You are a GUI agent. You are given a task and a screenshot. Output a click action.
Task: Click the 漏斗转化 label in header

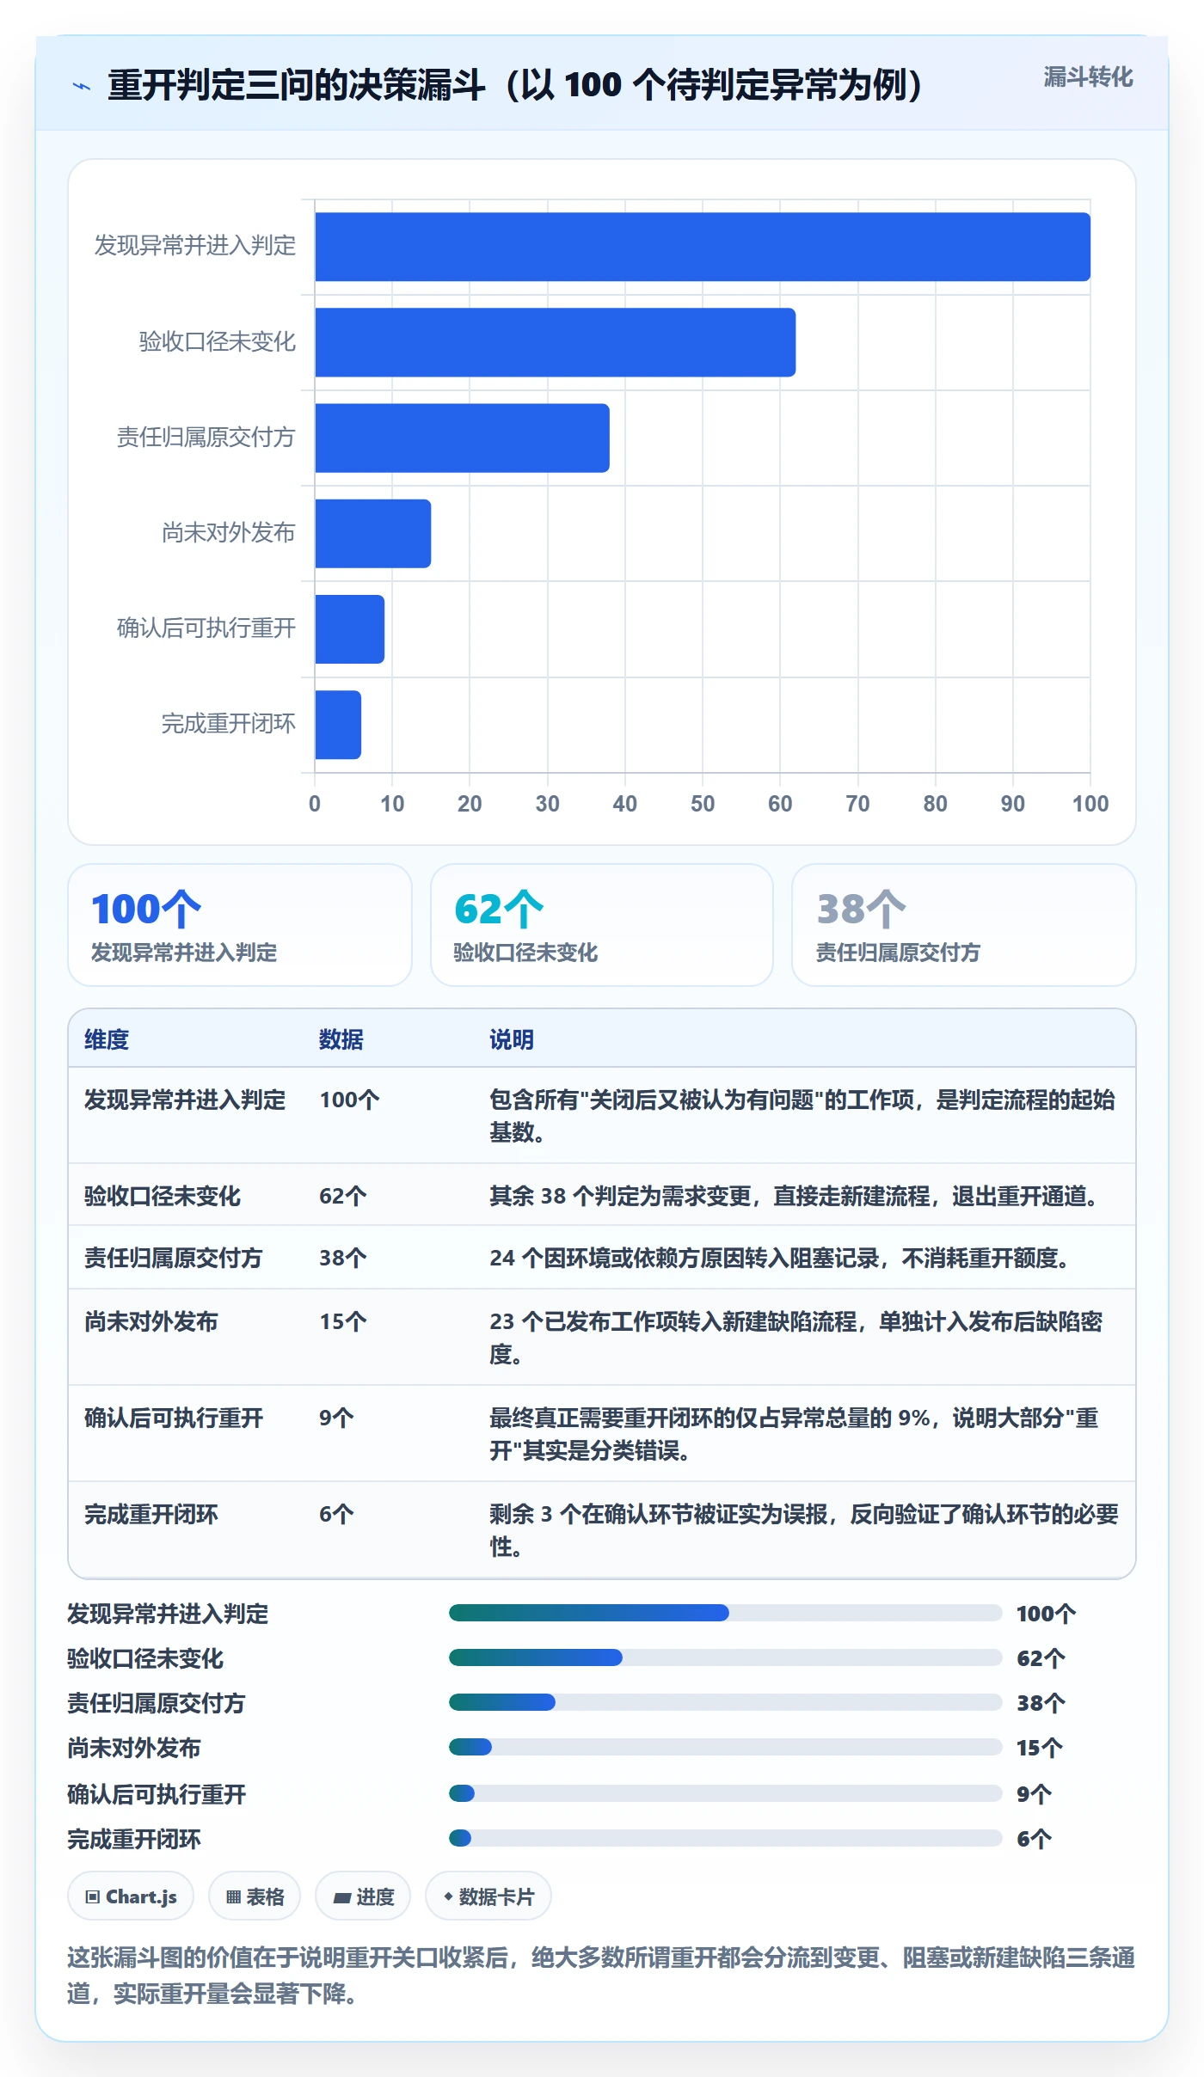(1088, 77)
